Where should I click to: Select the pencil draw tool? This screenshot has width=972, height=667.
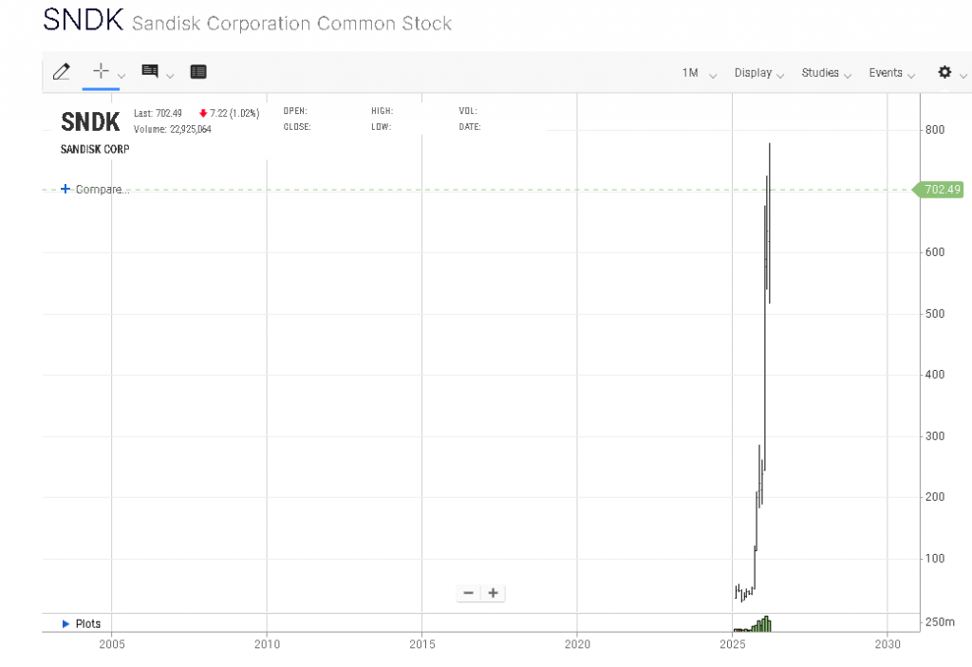tap(62, 72)
